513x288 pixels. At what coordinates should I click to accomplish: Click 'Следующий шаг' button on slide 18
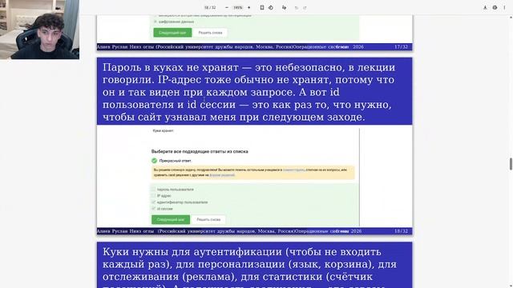pos(171,219)
